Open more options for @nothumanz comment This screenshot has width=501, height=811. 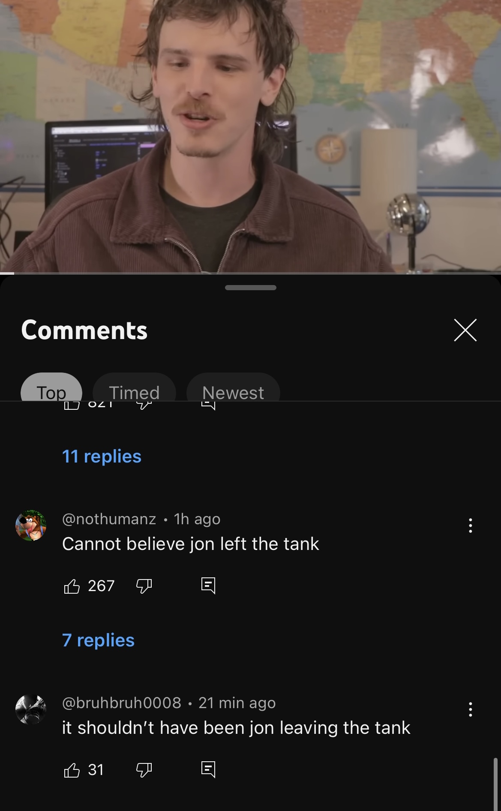tap(471, 526)
